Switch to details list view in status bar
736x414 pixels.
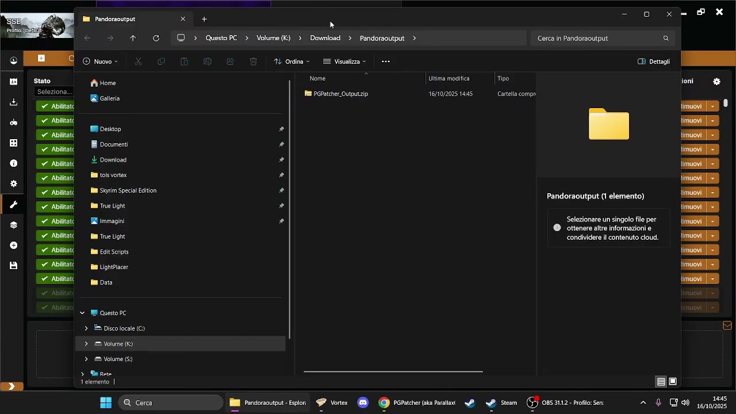pos(661,382)
